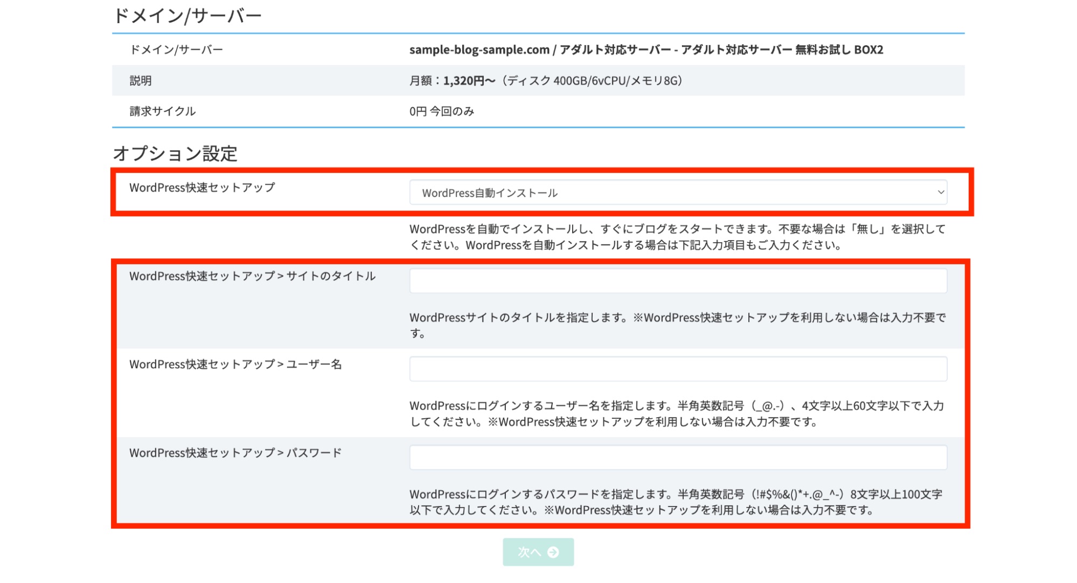1077x583 pixels.
Task: Click the 月額：1,320円〜 description value
Action: click(546, 81)
